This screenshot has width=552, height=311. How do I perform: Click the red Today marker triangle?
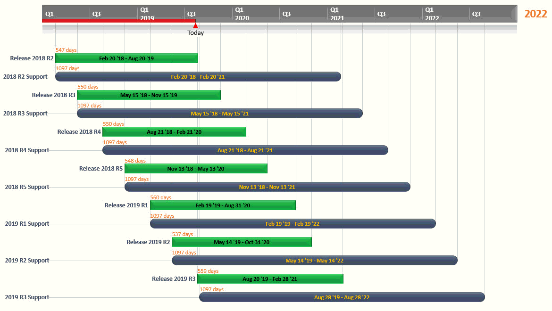(x=195, y=25)
